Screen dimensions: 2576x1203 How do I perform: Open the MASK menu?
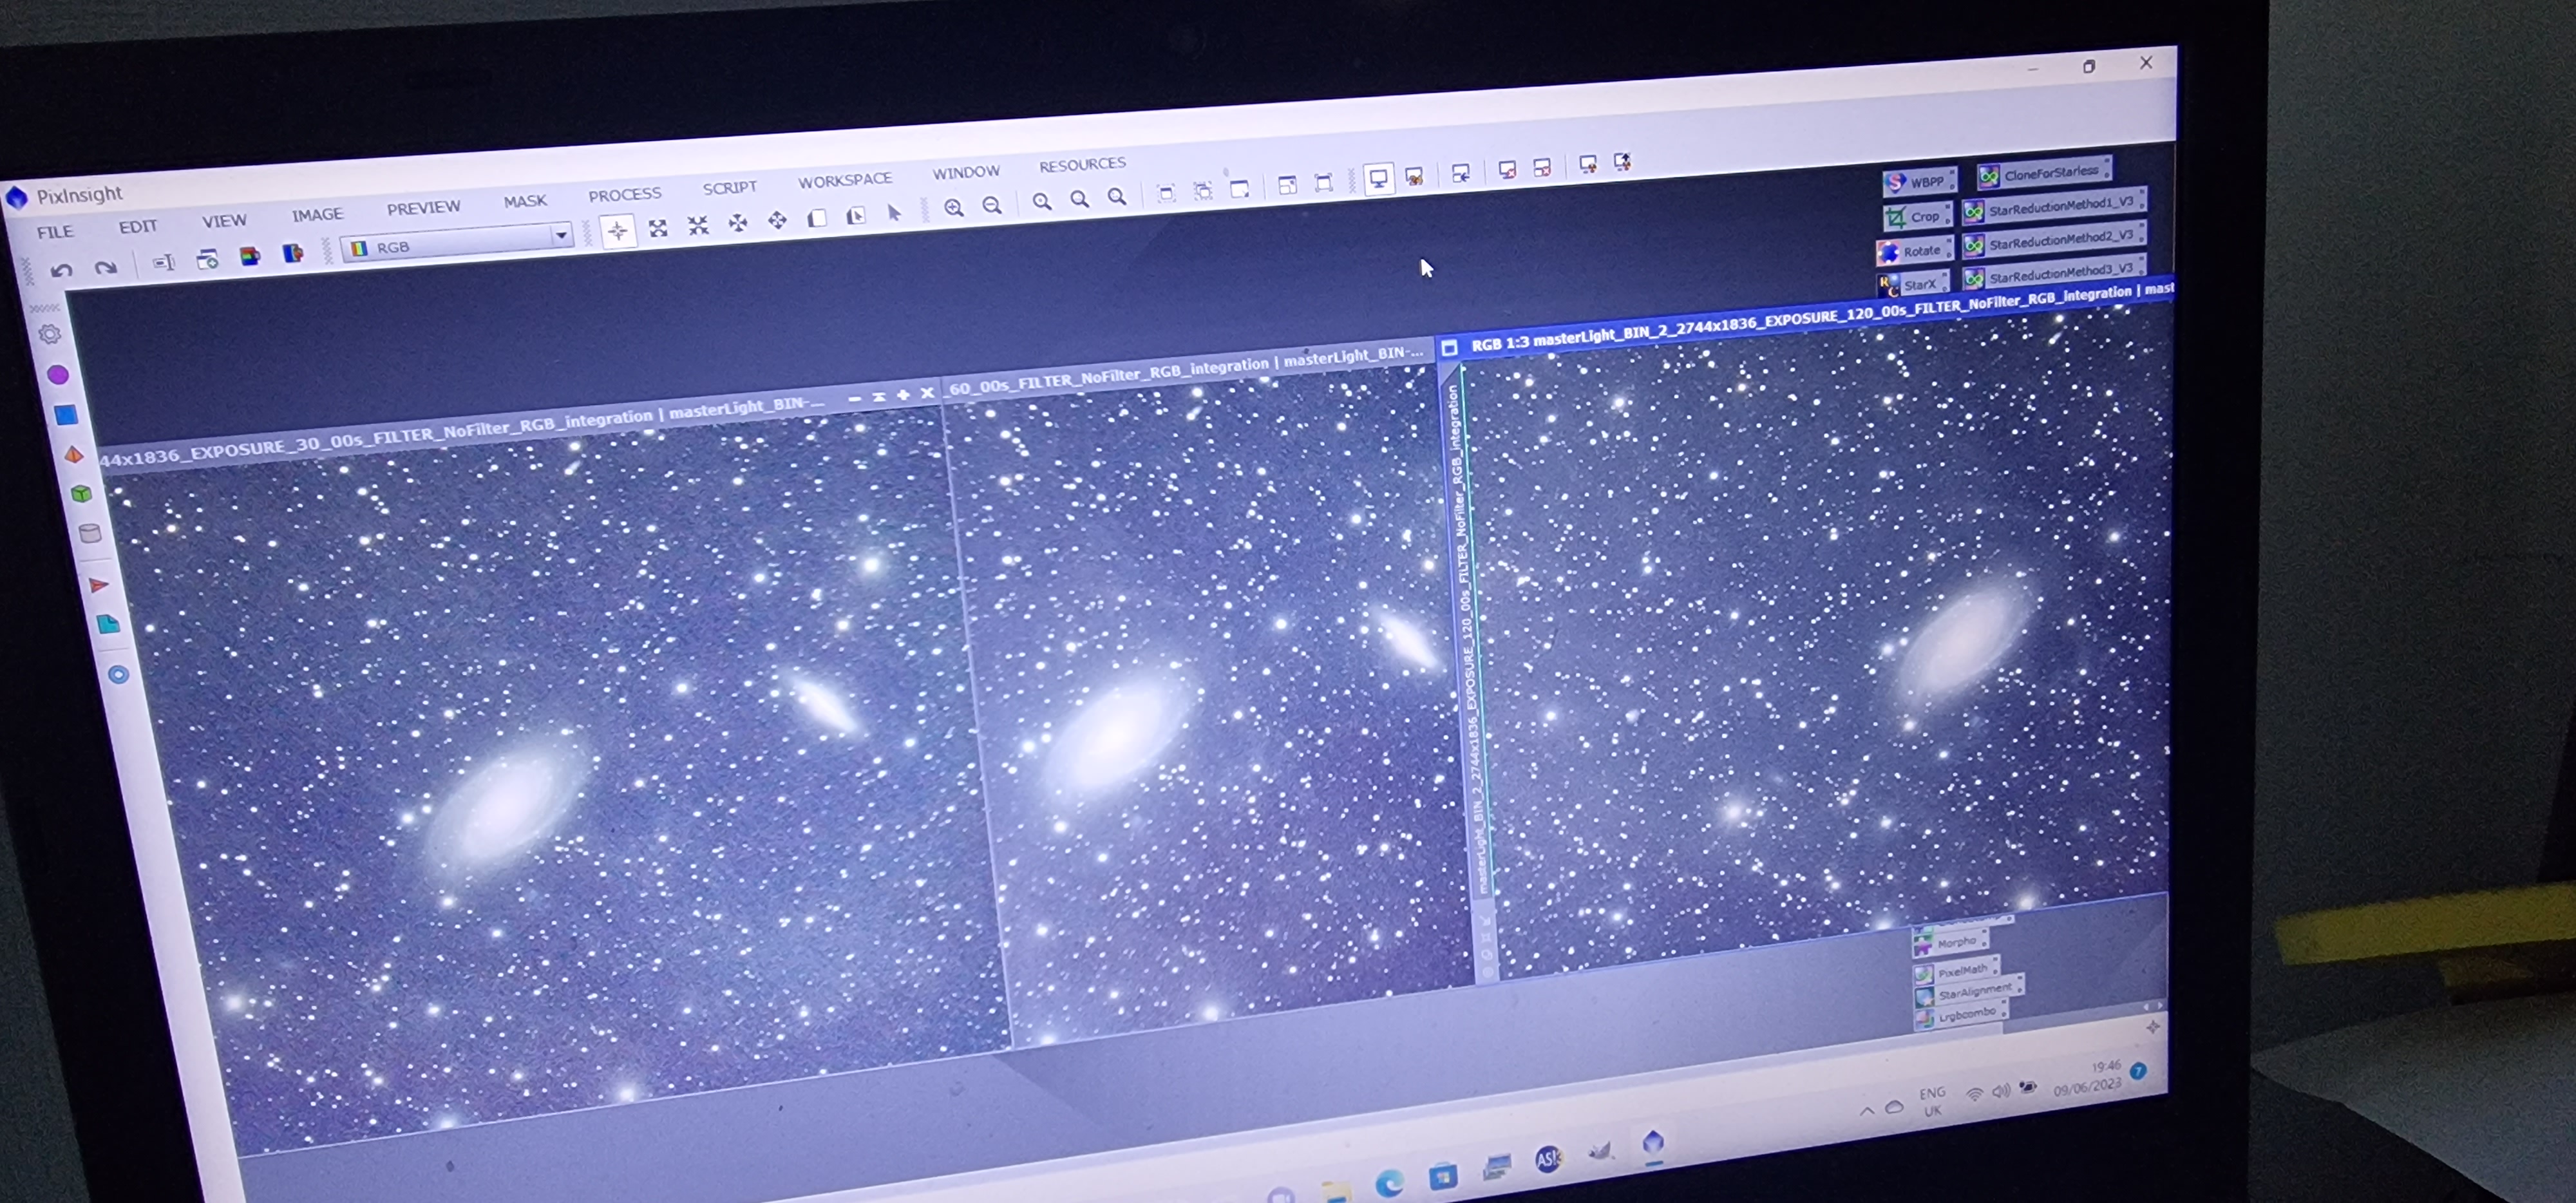pyautogui.click(x=525, y=201)
